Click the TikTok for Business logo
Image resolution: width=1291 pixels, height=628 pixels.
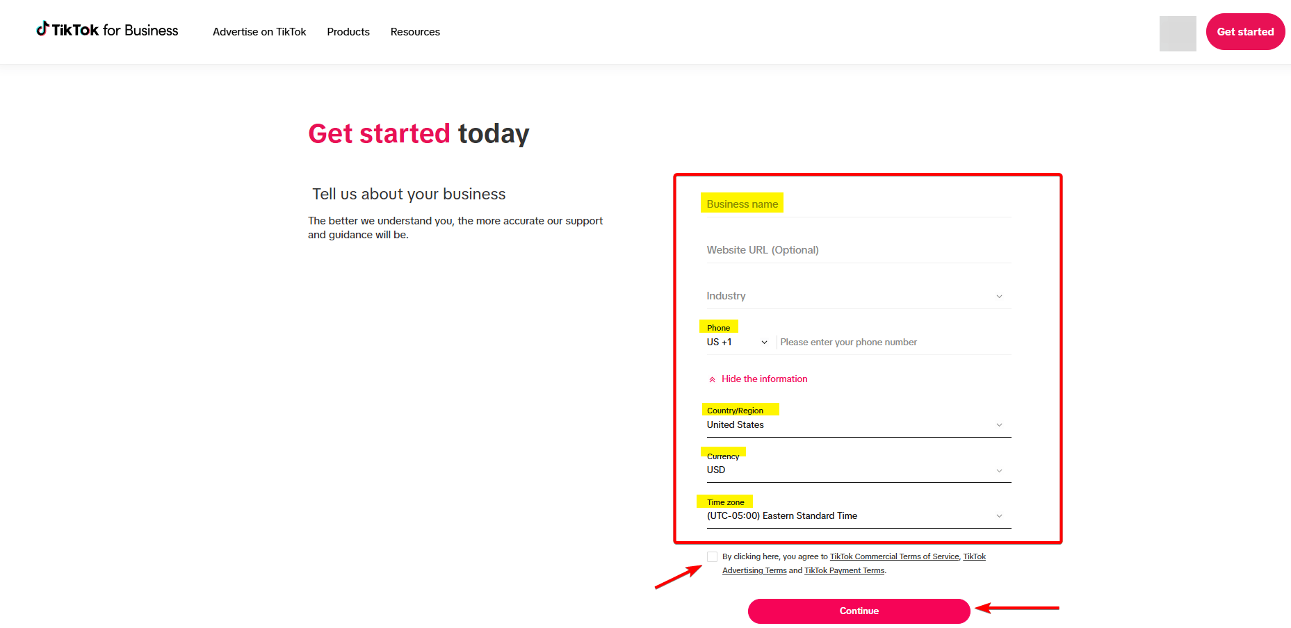(x=106, y=30)
